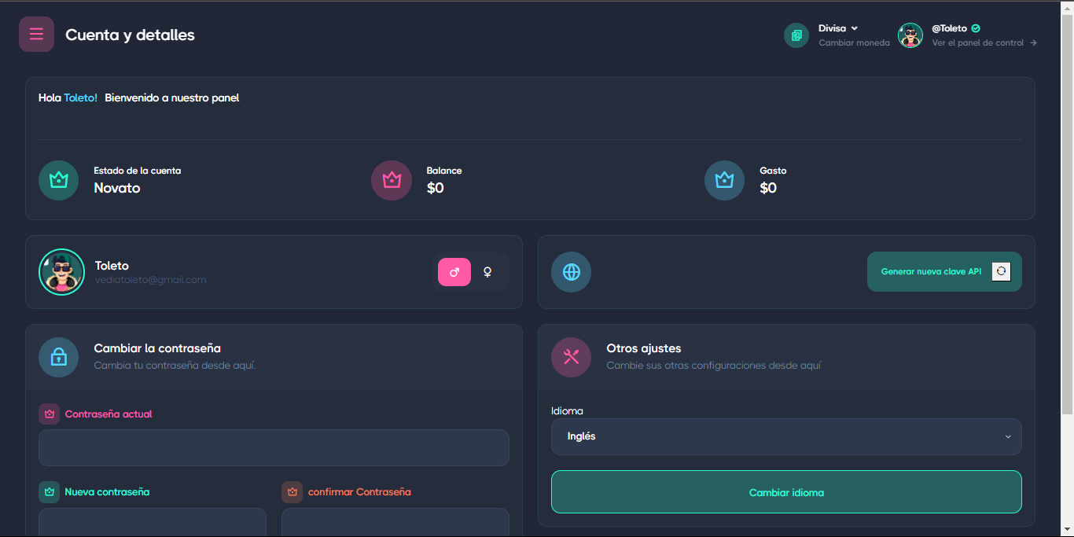Click the large Toleto profile picture
The image size is (1074, 537).
tap(61, 272)
